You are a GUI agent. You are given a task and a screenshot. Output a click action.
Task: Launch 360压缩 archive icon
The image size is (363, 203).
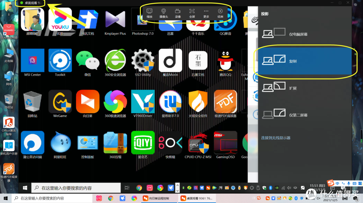(115, 145)
